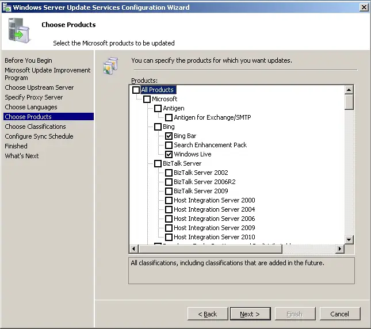Check the BizTalk Server category checkbox
This screenshot has width=371, height=329.
tap(158, 163)
